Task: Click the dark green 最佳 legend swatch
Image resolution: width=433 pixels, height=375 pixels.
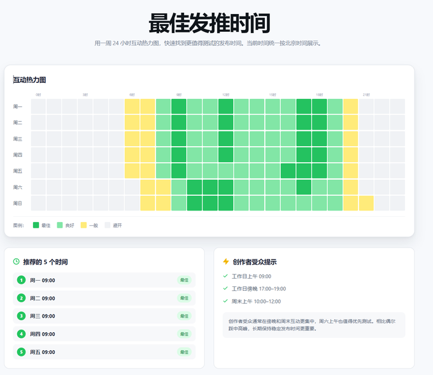Action: tap(36, 225)
